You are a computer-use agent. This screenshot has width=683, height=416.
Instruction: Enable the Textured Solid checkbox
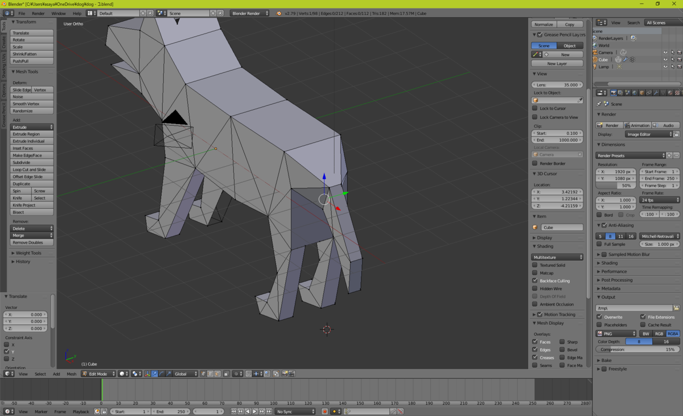point(535,265)
